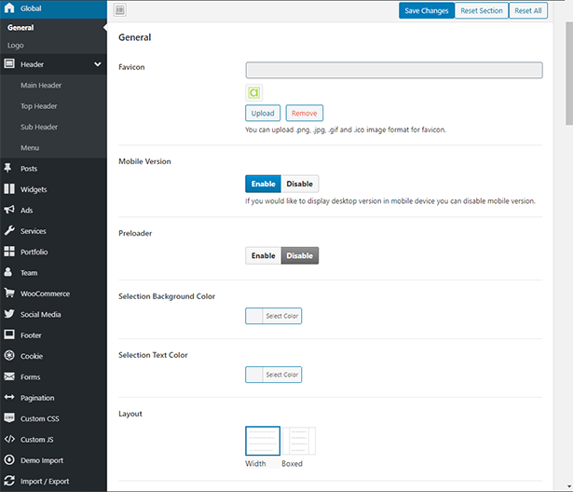Open the Selection Background Color picker
The image size is (573, 492).
[x=274, y=316]
